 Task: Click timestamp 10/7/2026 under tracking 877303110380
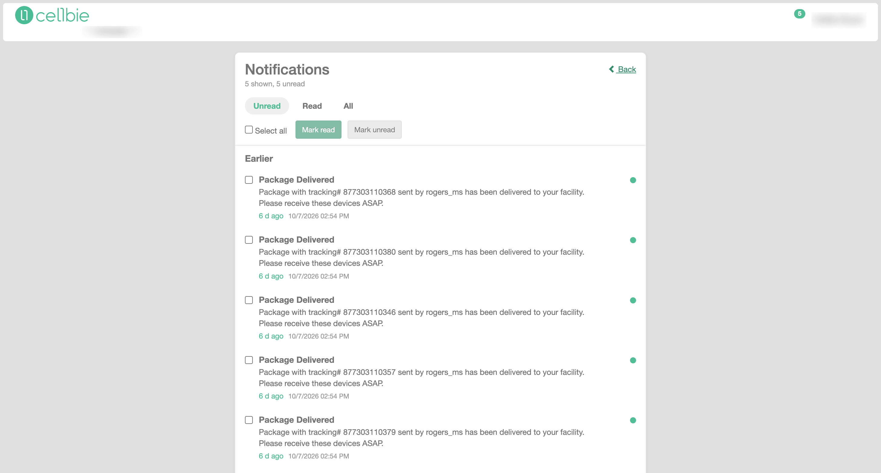318,276
